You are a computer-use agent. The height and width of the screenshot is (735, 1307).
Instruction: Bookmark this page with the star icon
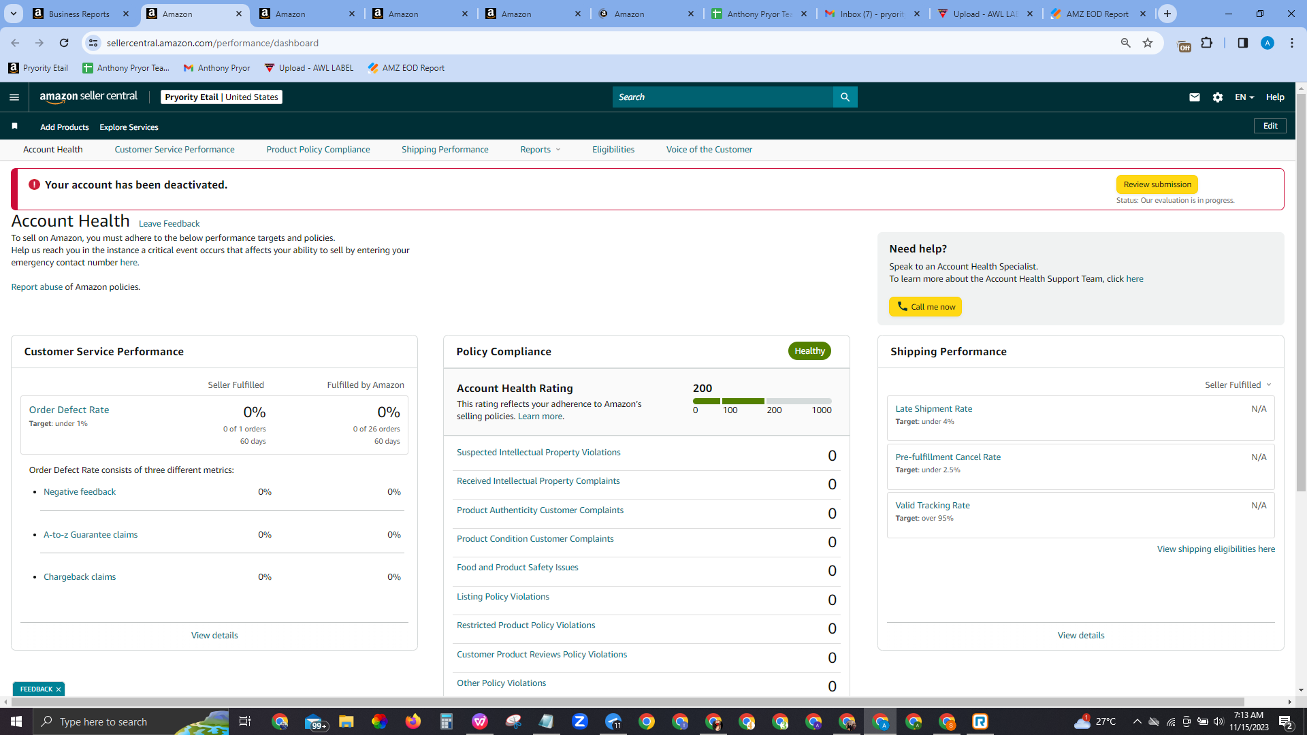[x=1148, y=43]
